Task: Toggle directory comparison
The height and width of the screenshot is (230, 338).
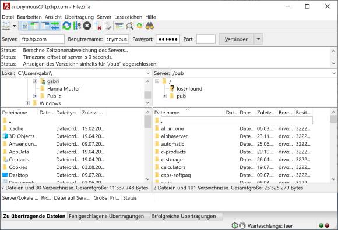Action: [x=129, y=26]
